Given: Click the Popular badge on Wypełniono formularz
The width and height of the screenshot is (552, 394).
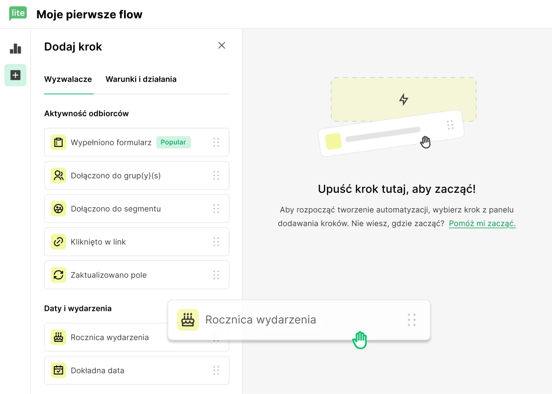Looking at the screenshot, I should (x=173, y=143).
